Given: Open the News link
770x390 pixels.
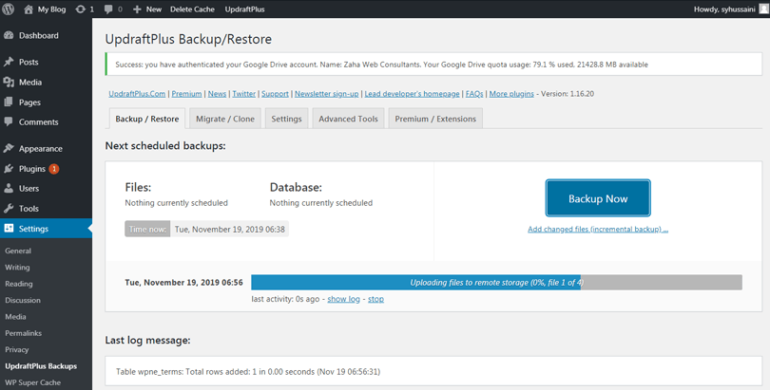Looking at the screenshot, I should tap(217, 94).
